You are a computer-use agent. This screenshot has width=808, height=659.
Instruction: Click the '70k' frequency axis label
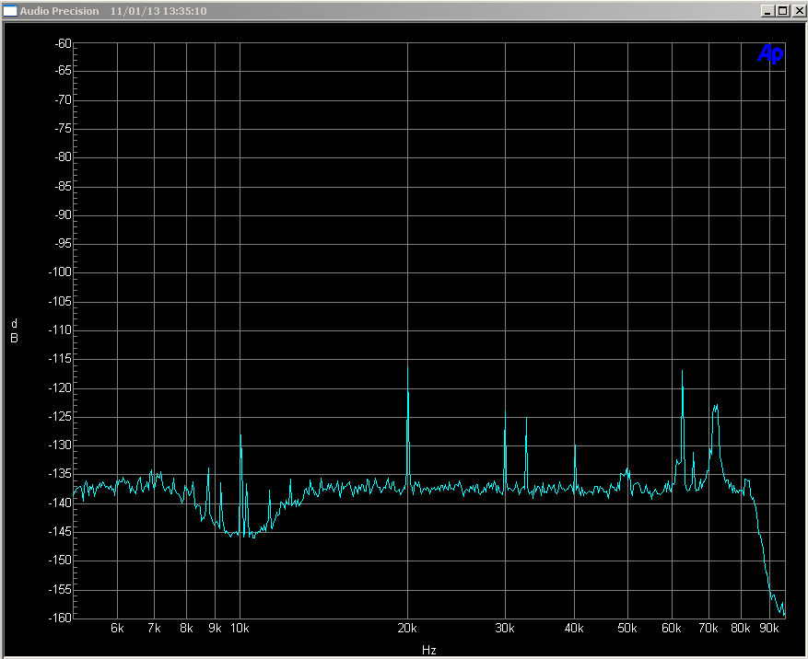(708, 628)
